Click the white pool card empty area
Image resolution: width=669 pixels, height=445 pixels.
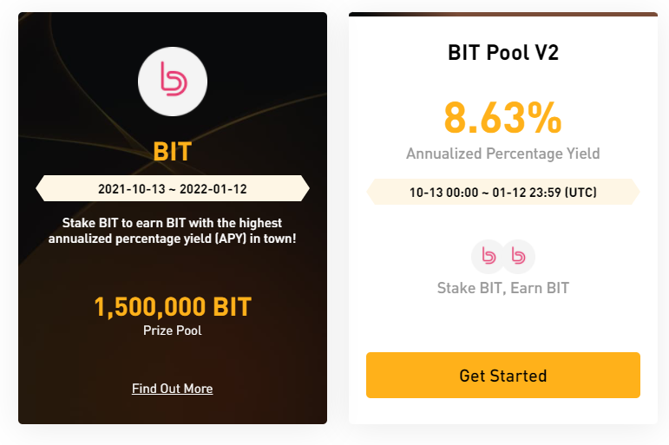click(x=503, y=324)
